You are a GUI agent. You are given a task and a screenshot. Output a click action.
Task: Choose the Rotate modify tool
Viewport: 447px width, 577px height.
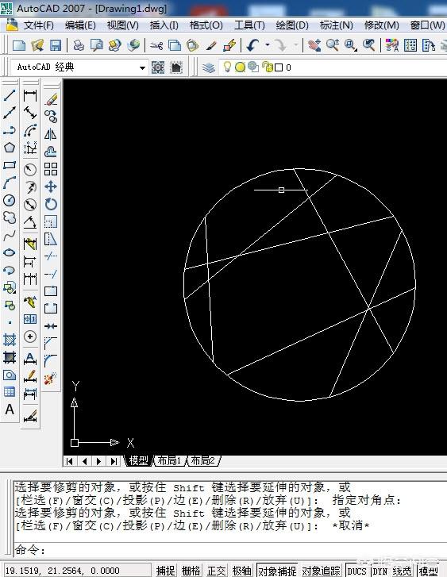51,204
